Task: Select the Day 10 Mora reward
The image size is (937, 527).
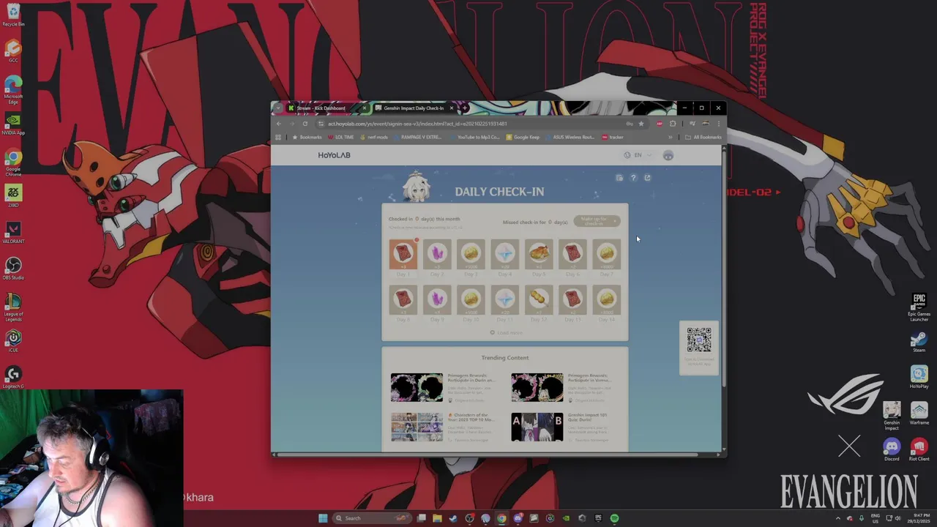Action: click(x=471, y=299)
